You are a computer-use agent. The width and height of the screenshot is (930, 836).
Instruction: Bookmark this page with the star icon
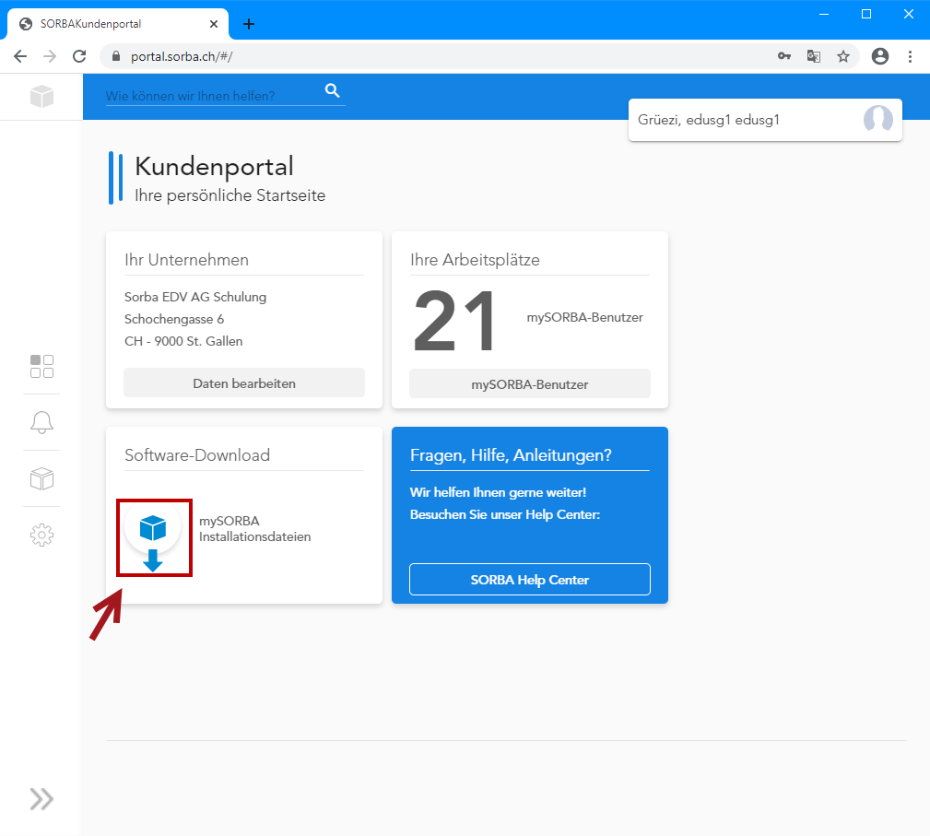pyautogui.click(x=843, y=56)
